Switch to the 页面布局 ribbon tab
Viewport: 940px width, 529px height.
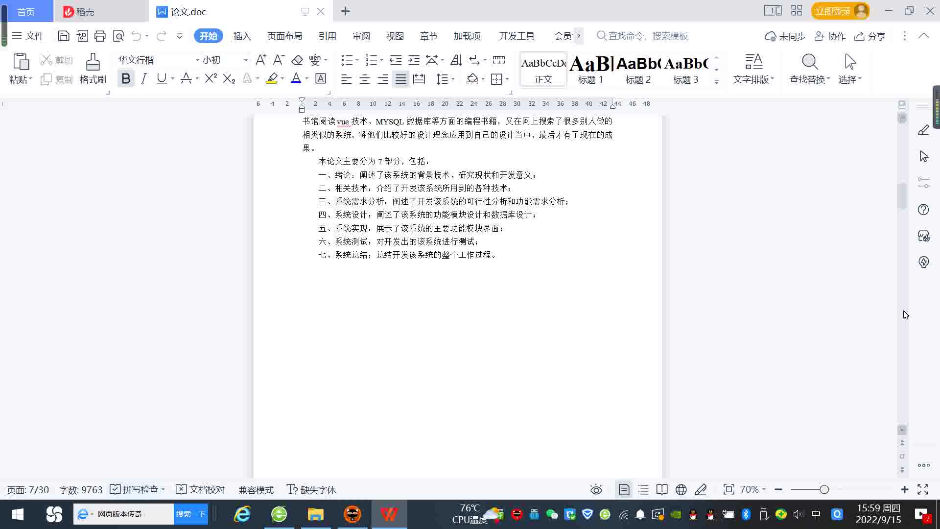click(x=284, y=36)
